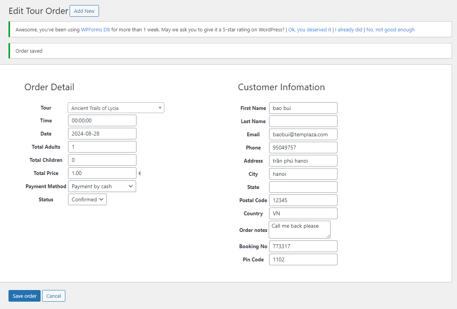457x309 pixels.
Task: Click the Time input field
Action: pyautogui.click(x=102, y=120)
